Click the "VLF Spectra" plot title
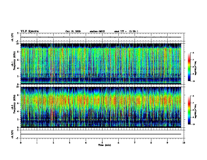207x160 pixels. point(30,31)
